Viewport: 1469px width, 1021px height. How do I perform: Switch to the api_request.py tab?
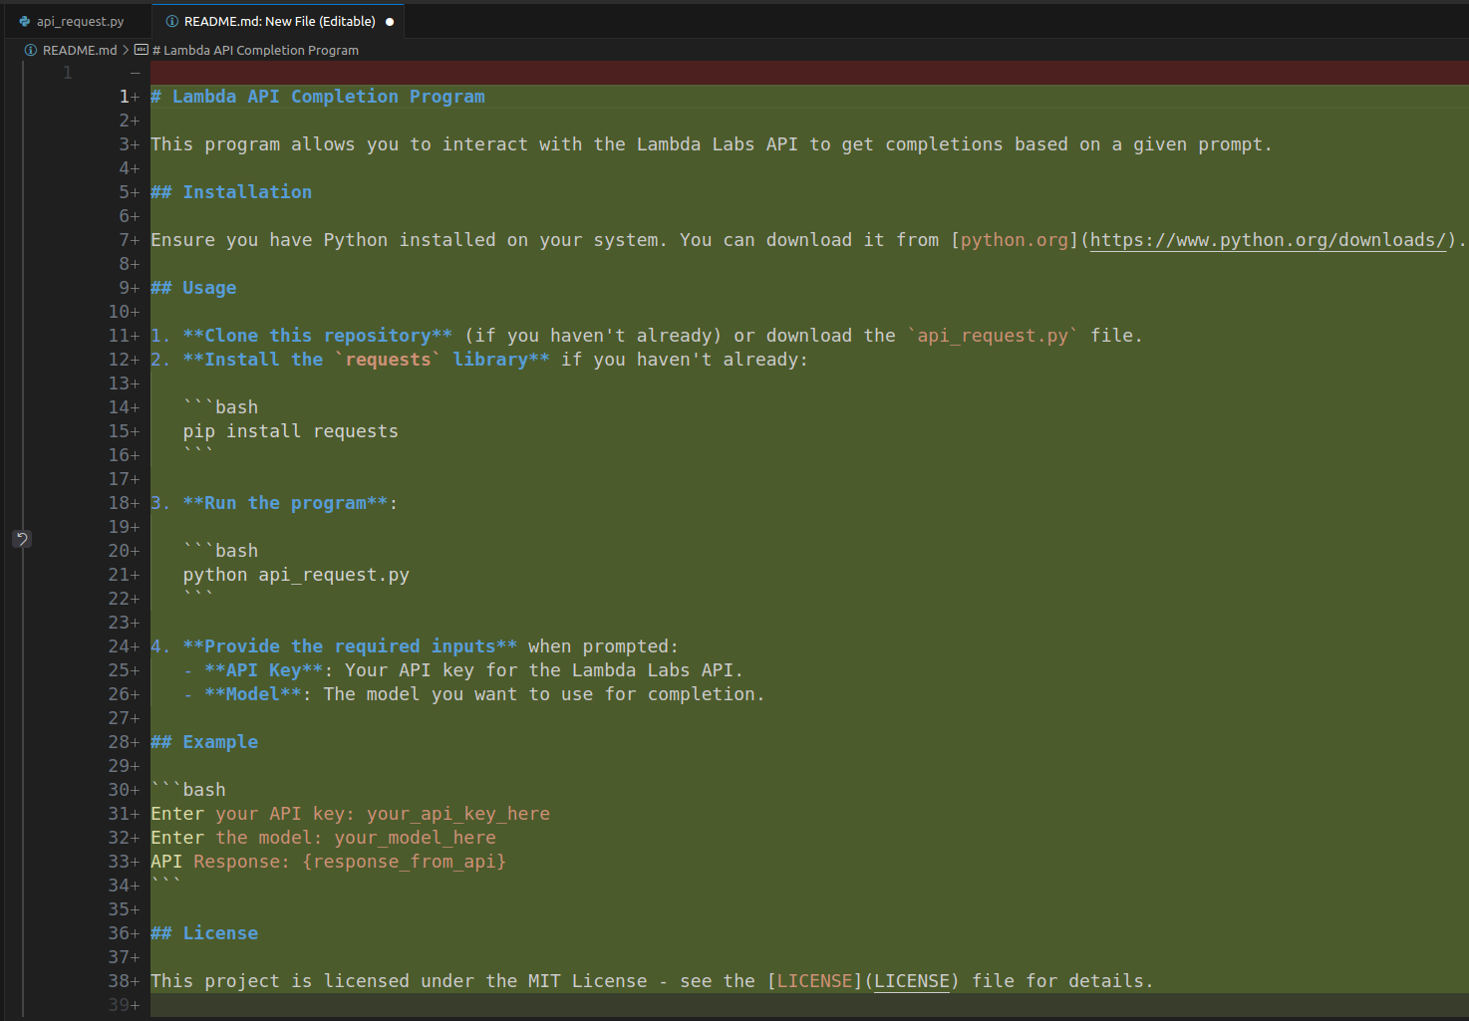click(x=80, y=21)
